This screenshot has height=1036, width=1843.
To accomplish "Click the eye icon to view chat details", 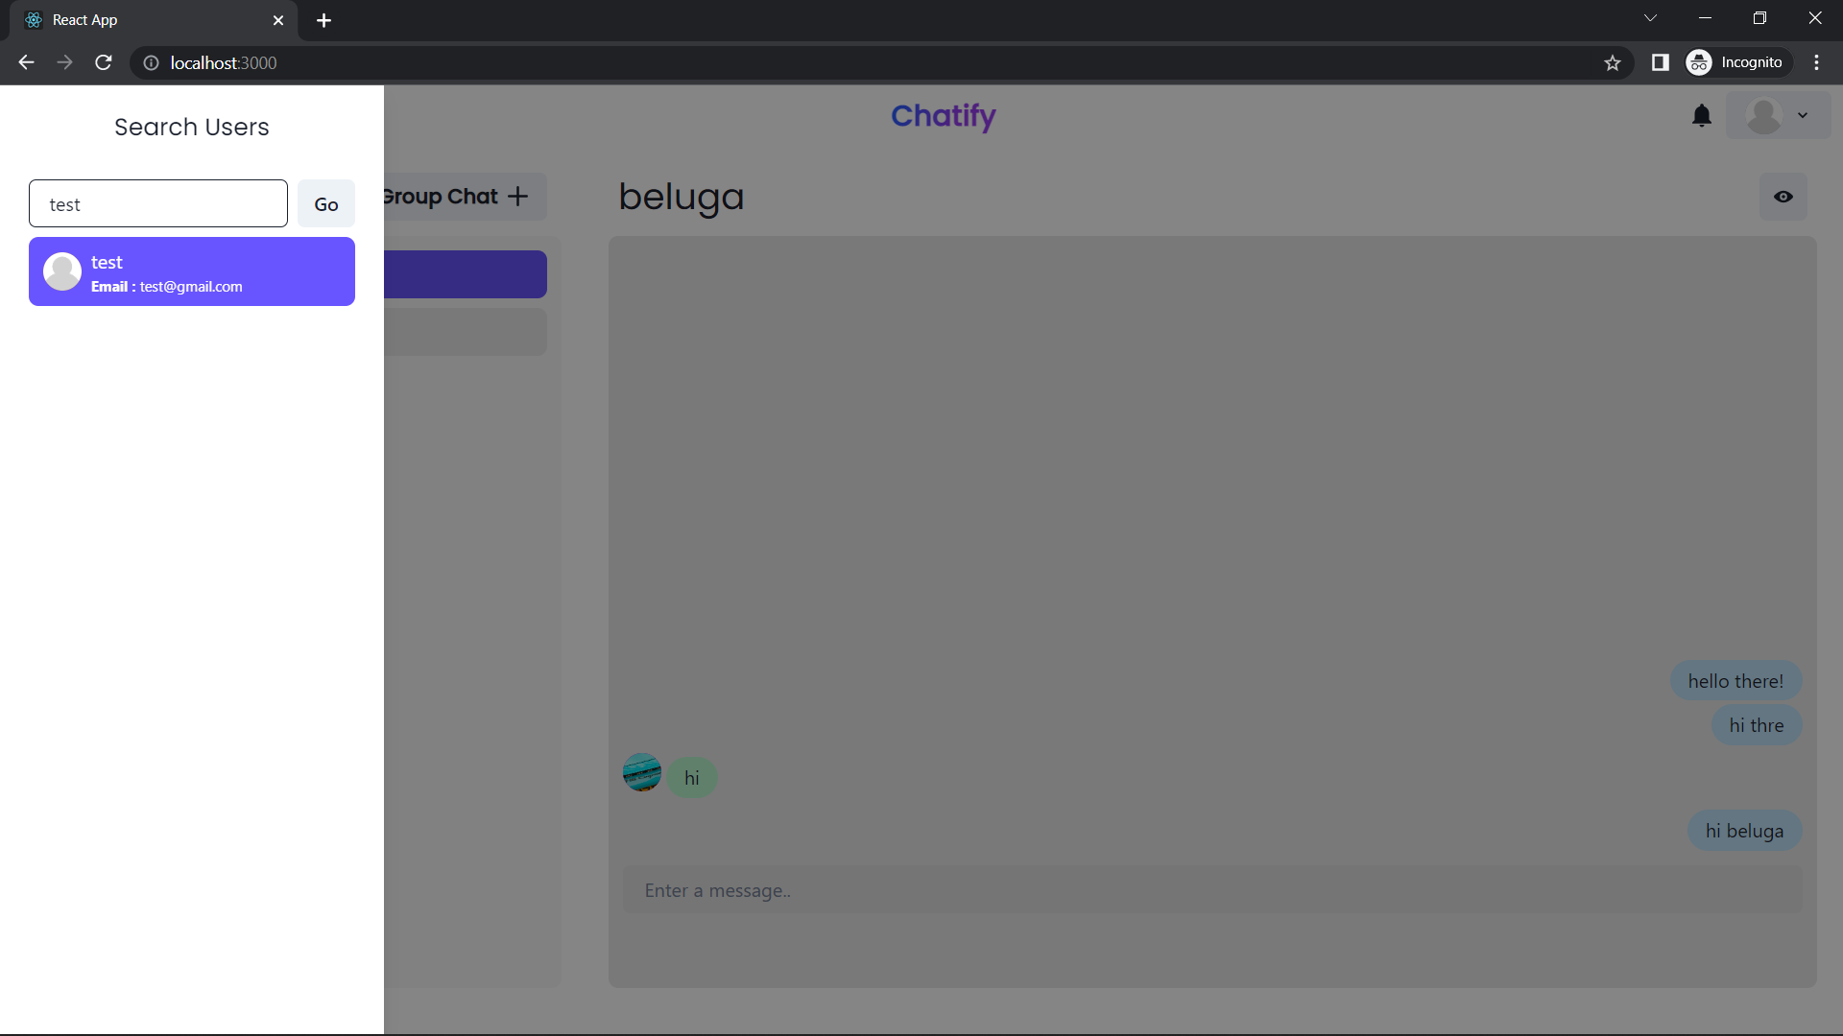I will pos(1783,196).
